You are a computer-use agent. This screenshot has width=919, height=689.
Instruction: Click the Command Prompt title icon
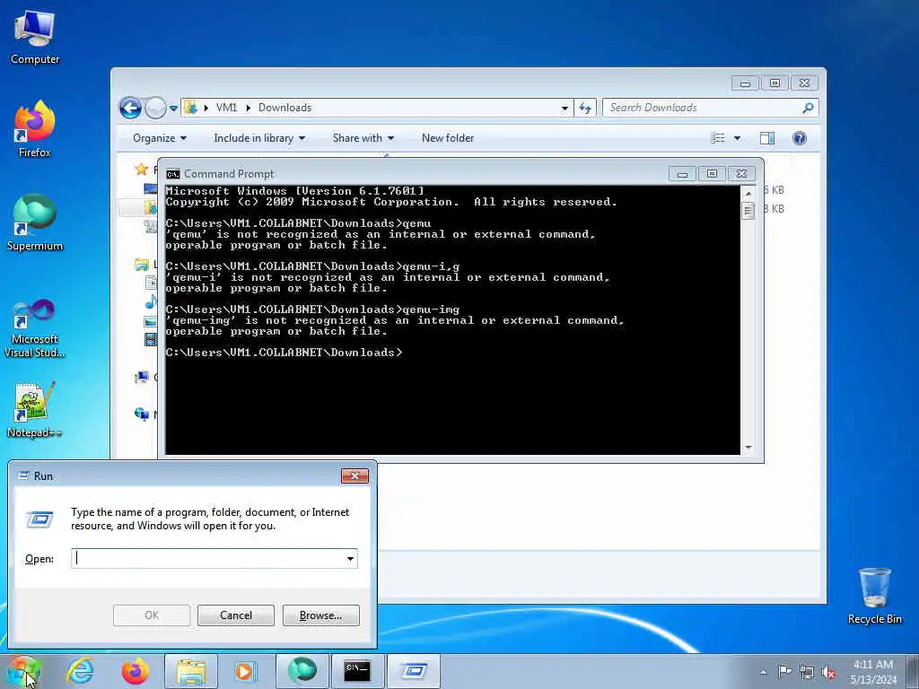click(173, 174)
